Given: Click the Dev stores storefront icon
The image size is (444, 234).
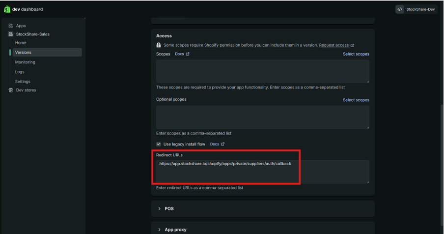Looking at the screenshot, I should 11,90.
